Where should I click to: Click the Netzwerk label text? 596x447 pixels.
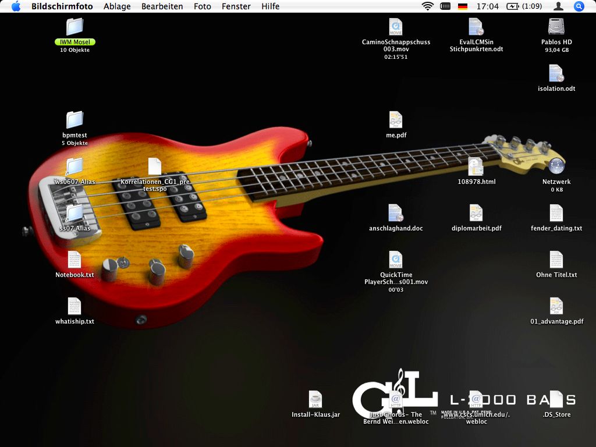point(556,182)
